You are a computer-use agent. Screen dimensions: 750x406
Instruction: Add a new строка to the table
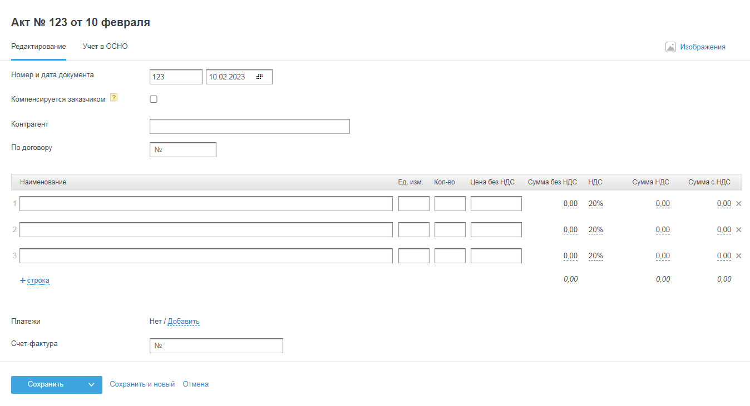[38, 280]
